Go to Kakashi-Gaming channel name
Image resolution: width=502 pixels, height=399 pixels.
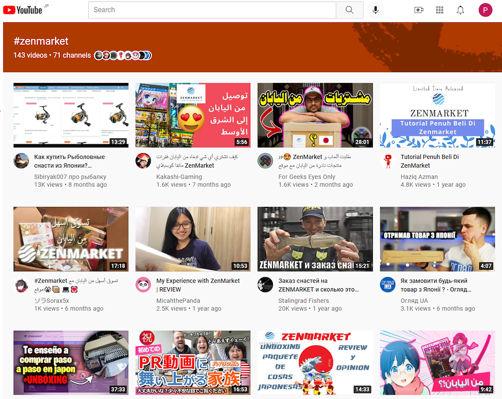pos(179,177)
